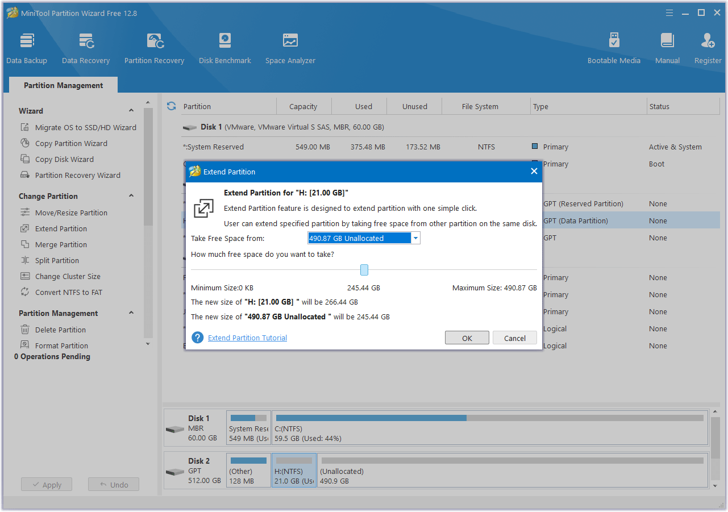Start Disk Benchmark tool
728x512 pixels.
(225, 48)
